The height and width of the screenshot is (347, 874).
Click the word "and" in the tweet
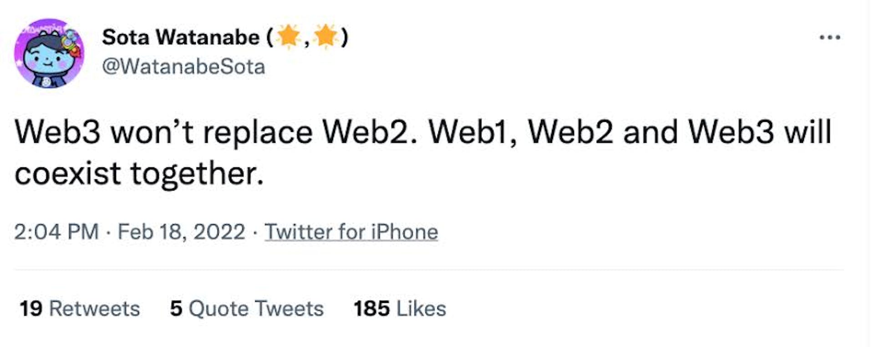pos(650,132)
